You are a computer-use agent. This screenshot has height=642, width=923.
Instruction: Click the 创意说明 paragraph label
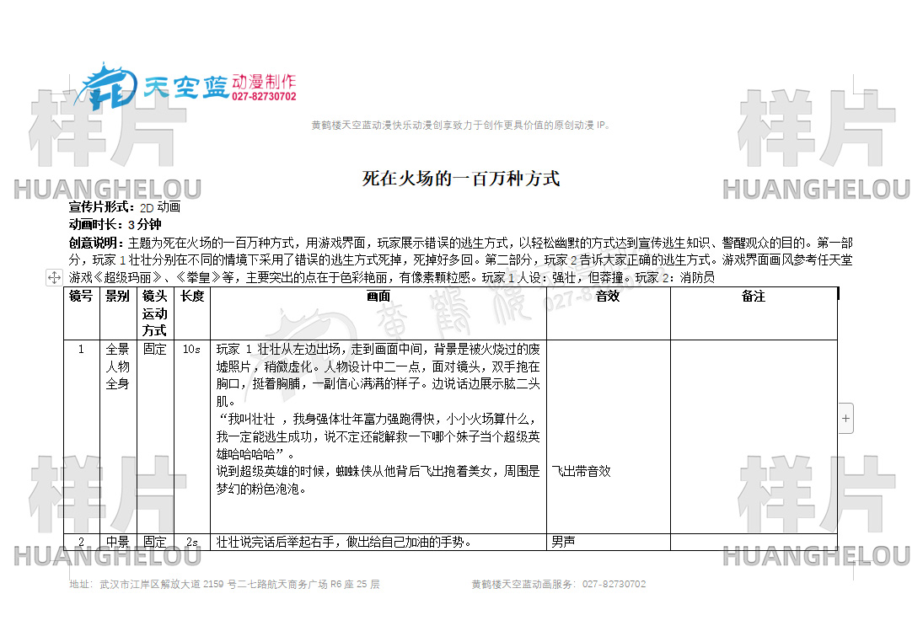(97, 243)
